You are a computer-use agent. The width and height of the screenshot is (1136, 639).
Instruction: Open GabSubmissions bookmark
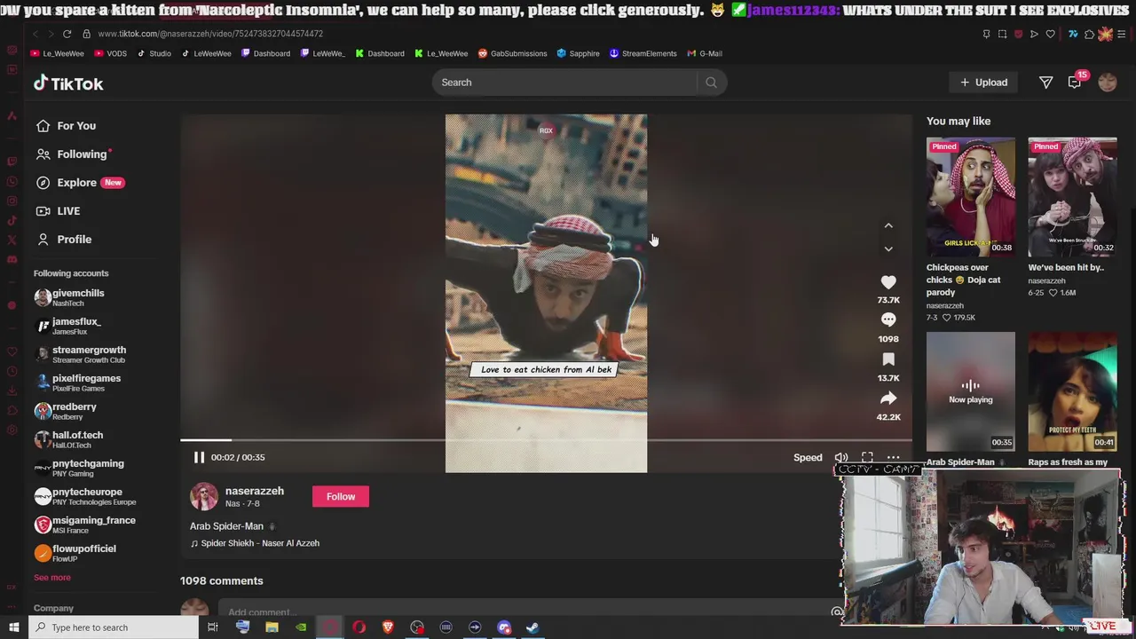point(513,53)
